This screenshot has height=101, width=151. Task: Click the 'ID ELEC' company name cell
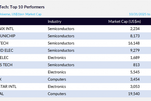(x=7, y=50)
